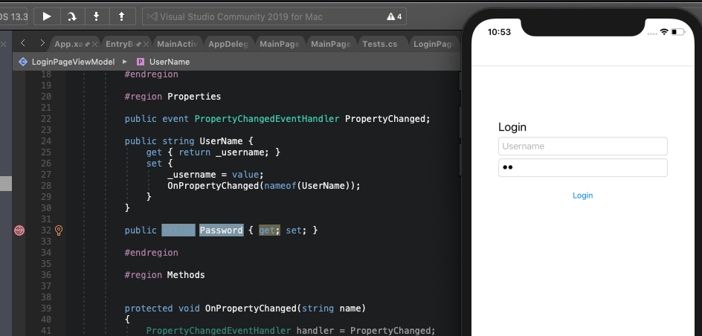Click 'PropertyChangedEventHandler' on line 22

pyautogui.click(x=267, y=118)
